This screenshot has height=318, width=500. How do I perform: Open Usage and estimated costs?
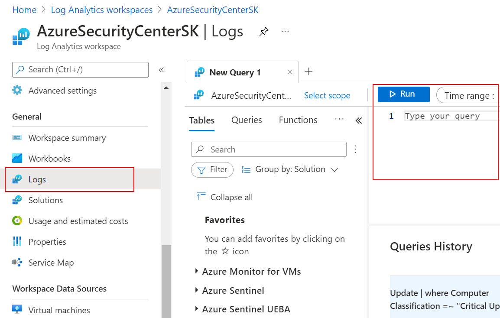[x=78, y=221]
